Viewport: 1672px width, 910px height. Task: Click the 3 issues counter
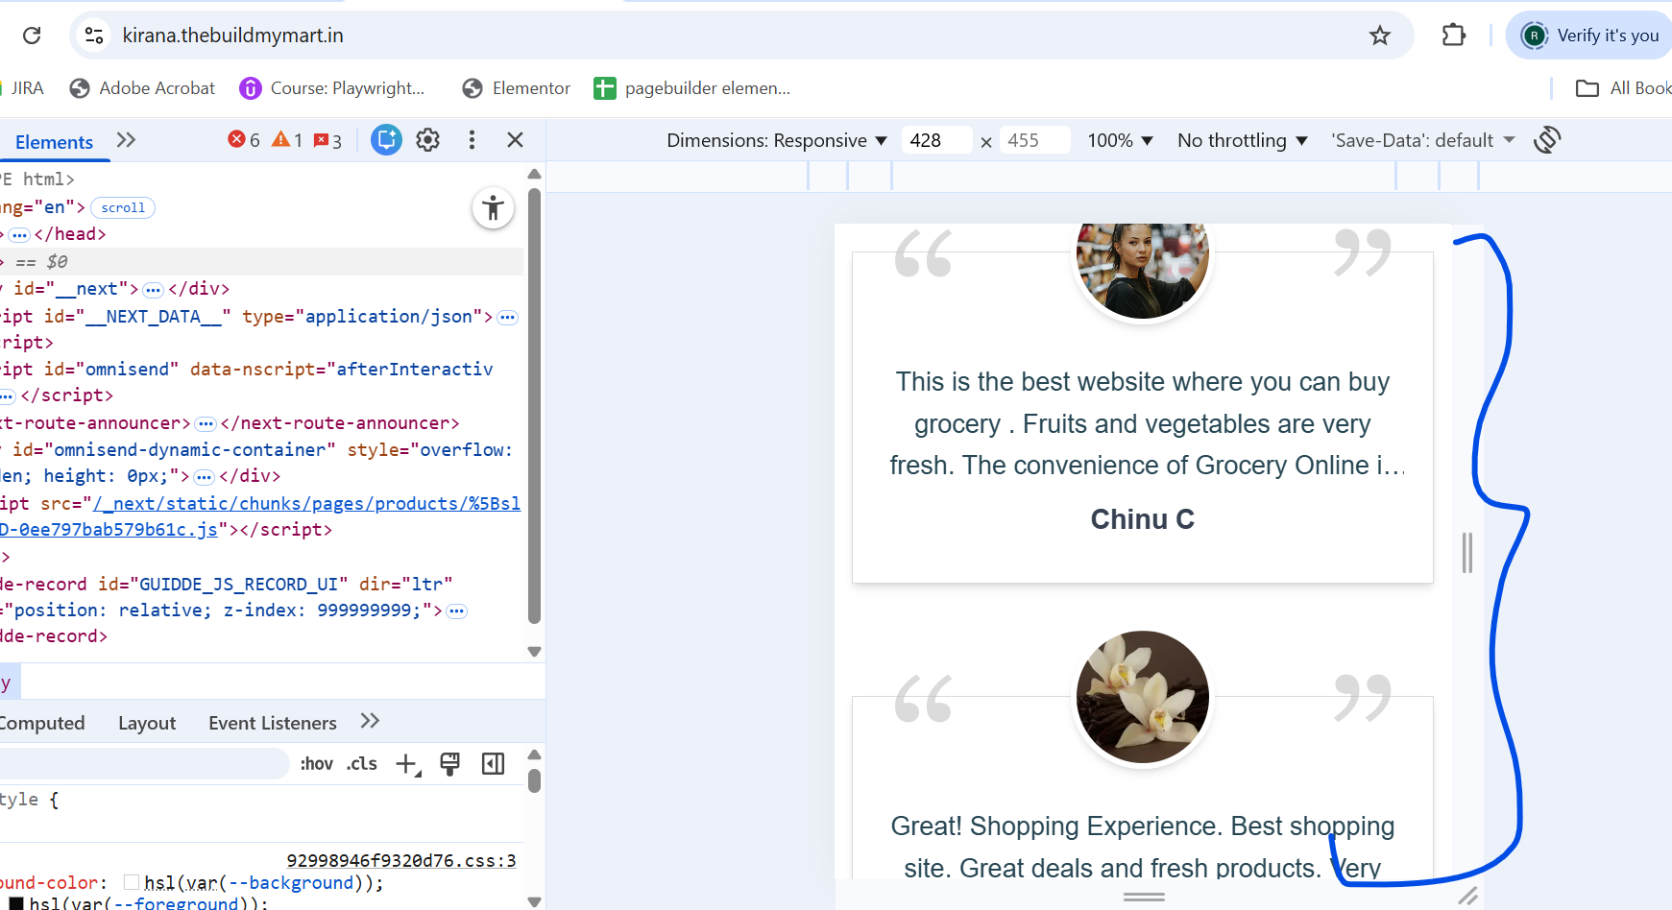click(328, 141)
